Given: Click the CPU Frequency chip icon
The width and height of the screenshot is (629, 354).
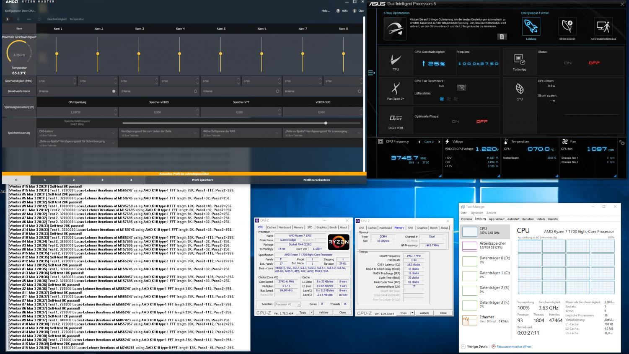Looking at the screenshot, I should click(381, 142).
